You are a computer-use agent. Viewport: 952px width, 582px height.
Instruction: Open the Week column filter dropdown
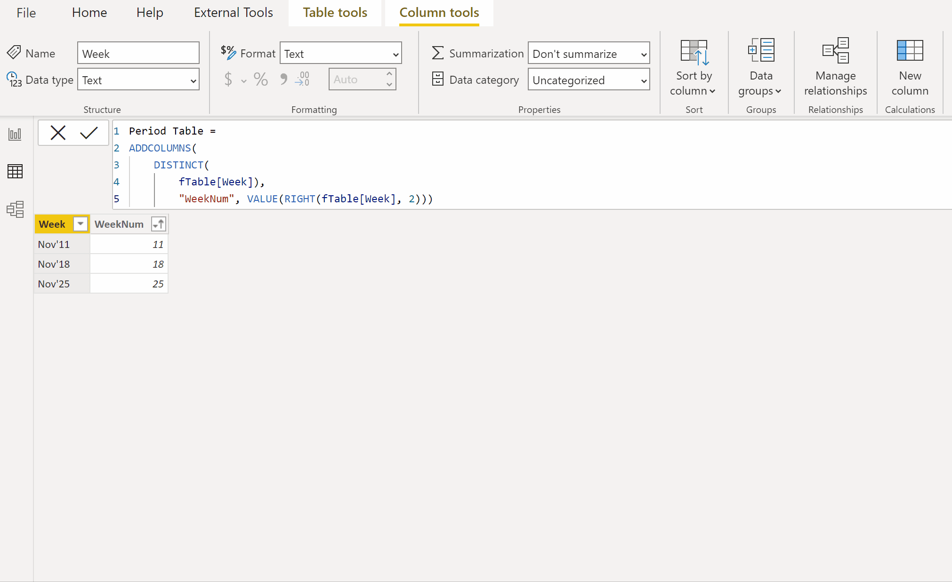[81, 224]
